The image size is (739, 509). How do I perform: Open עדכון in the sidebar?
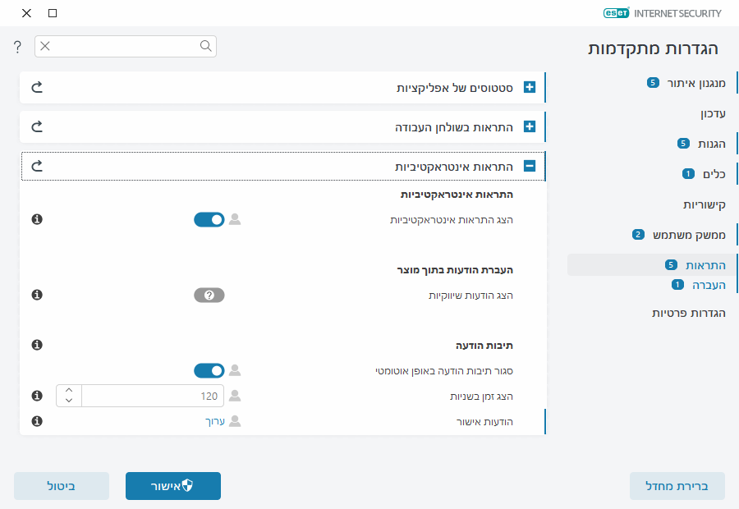[x=713, y=113]
